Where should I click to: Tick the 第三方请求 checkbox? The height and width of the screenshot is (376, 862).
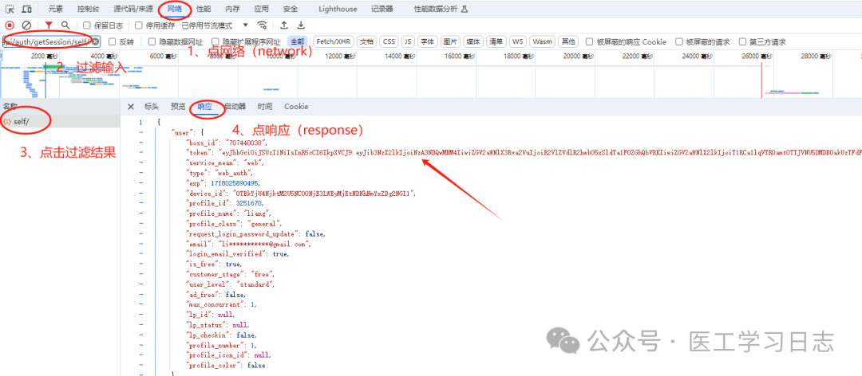coord(742,41)
